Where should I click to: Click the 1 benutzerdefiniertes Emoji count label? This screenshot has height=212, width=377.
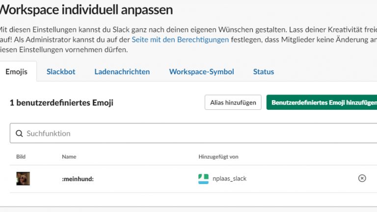(x=61, y=103)
